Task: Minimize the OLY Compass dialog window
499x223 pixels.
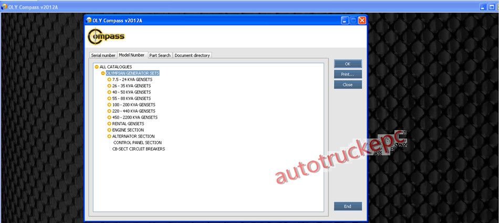Action: coord(345,20)
